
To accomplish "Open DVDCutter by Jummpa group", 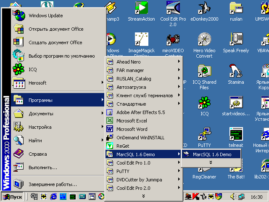I will [x=143, y=180].
